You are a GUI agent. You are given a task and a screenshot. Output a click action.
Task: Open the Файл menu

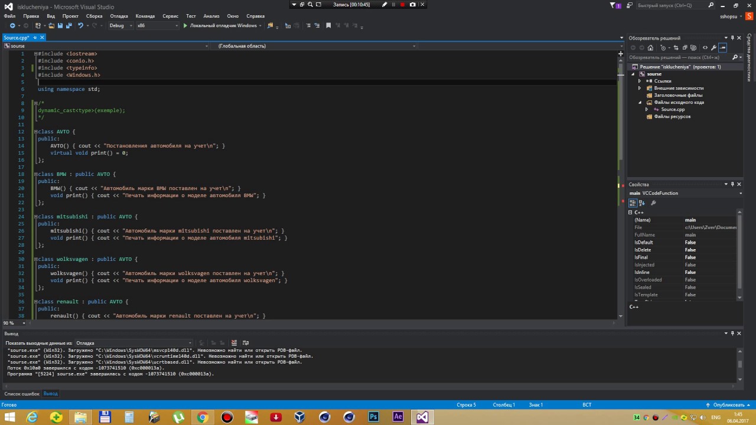[9, 16]
